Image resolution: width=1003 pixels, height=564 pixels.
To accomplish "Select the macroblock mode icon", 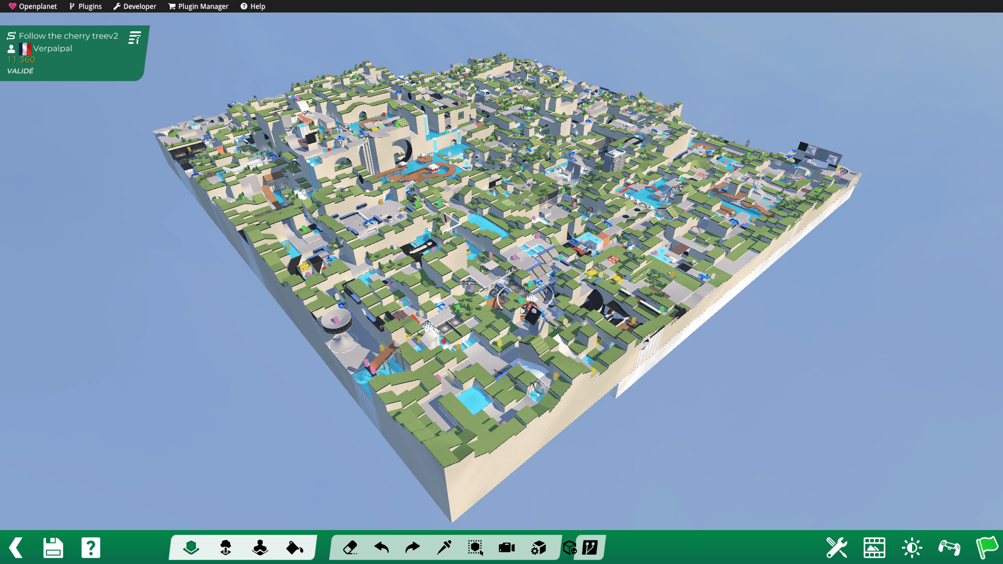I will [260, 548].
